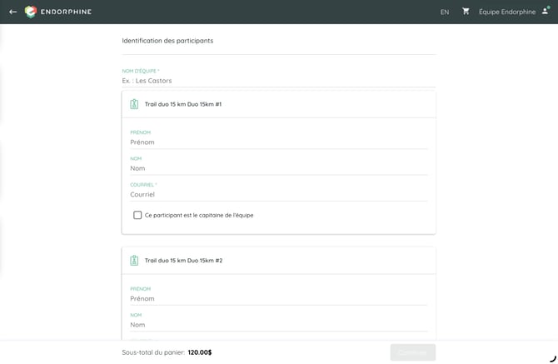The width and height of the screenshot is (558, 364).
Task: Click the participant badge icon for Duo 15km #2
Action: [x=134, y=261]
